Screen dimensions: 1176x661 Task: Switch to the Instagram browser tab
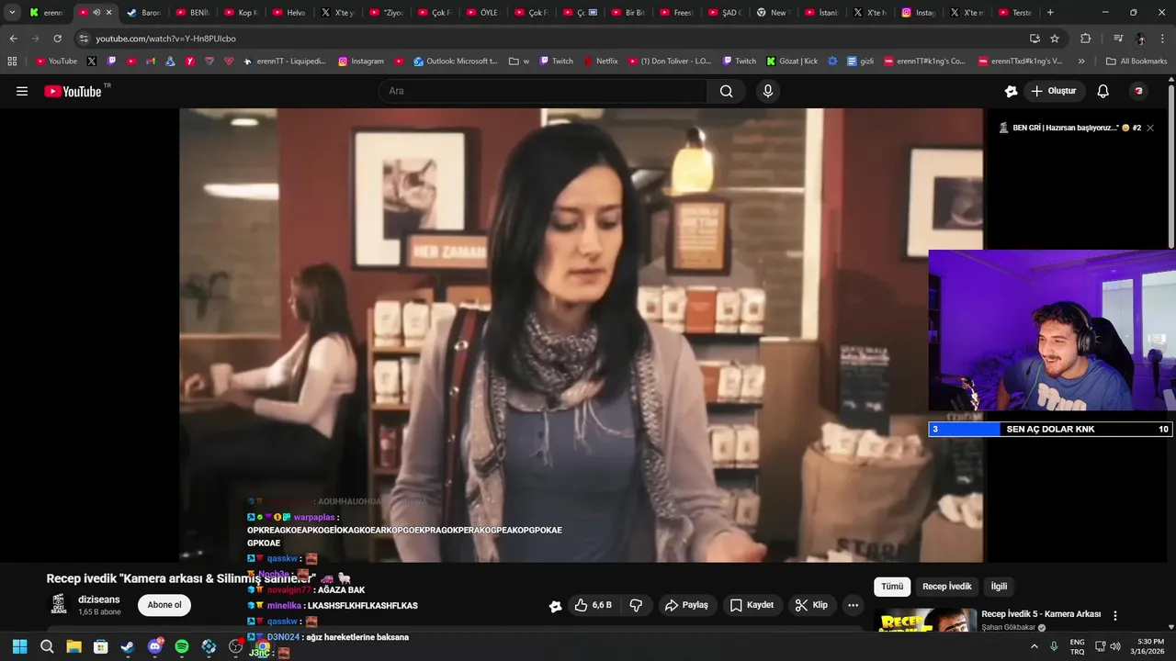point(918,13)
